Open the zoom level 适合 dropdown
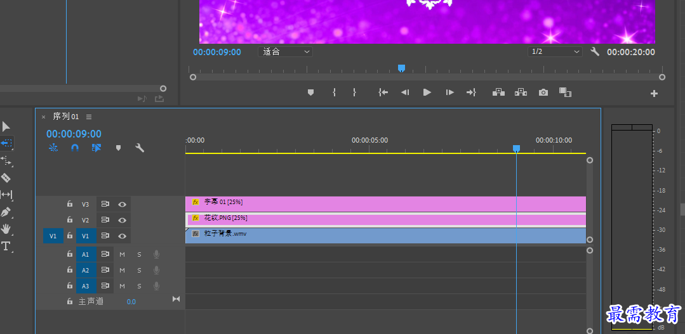Image resolution: width=685 pixels, height=334 pixels. pyautogui.click(x=285, y=51)
